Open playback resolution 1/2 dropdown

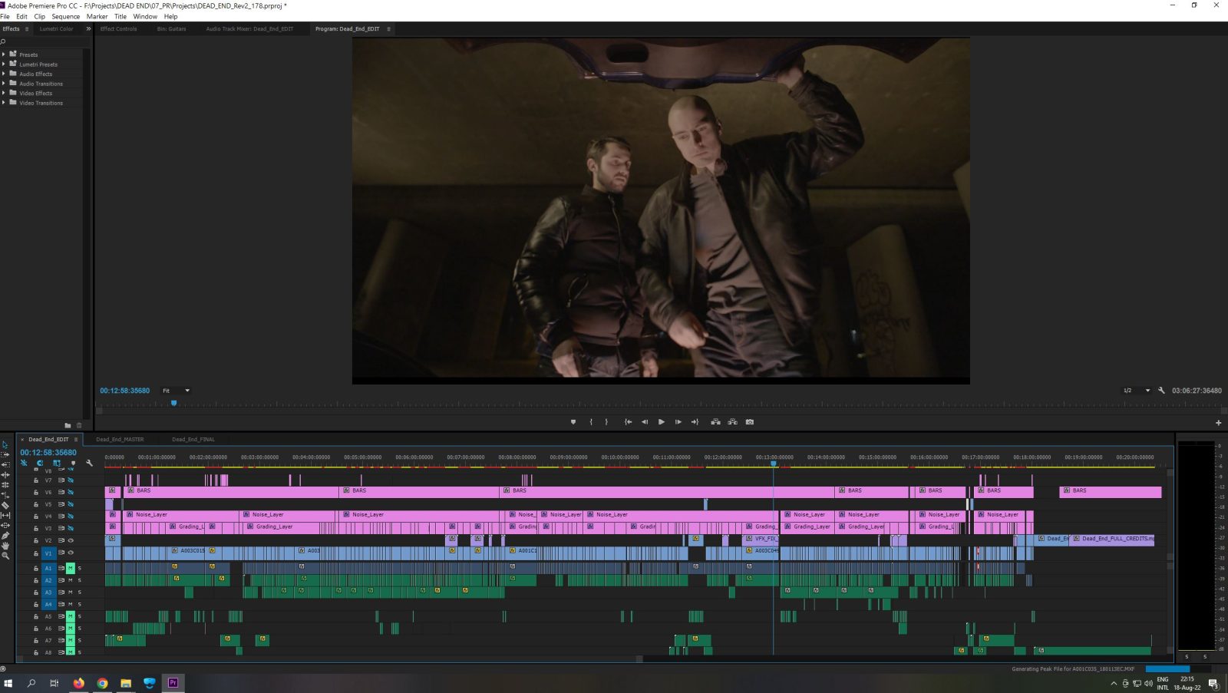[1137, 391]
